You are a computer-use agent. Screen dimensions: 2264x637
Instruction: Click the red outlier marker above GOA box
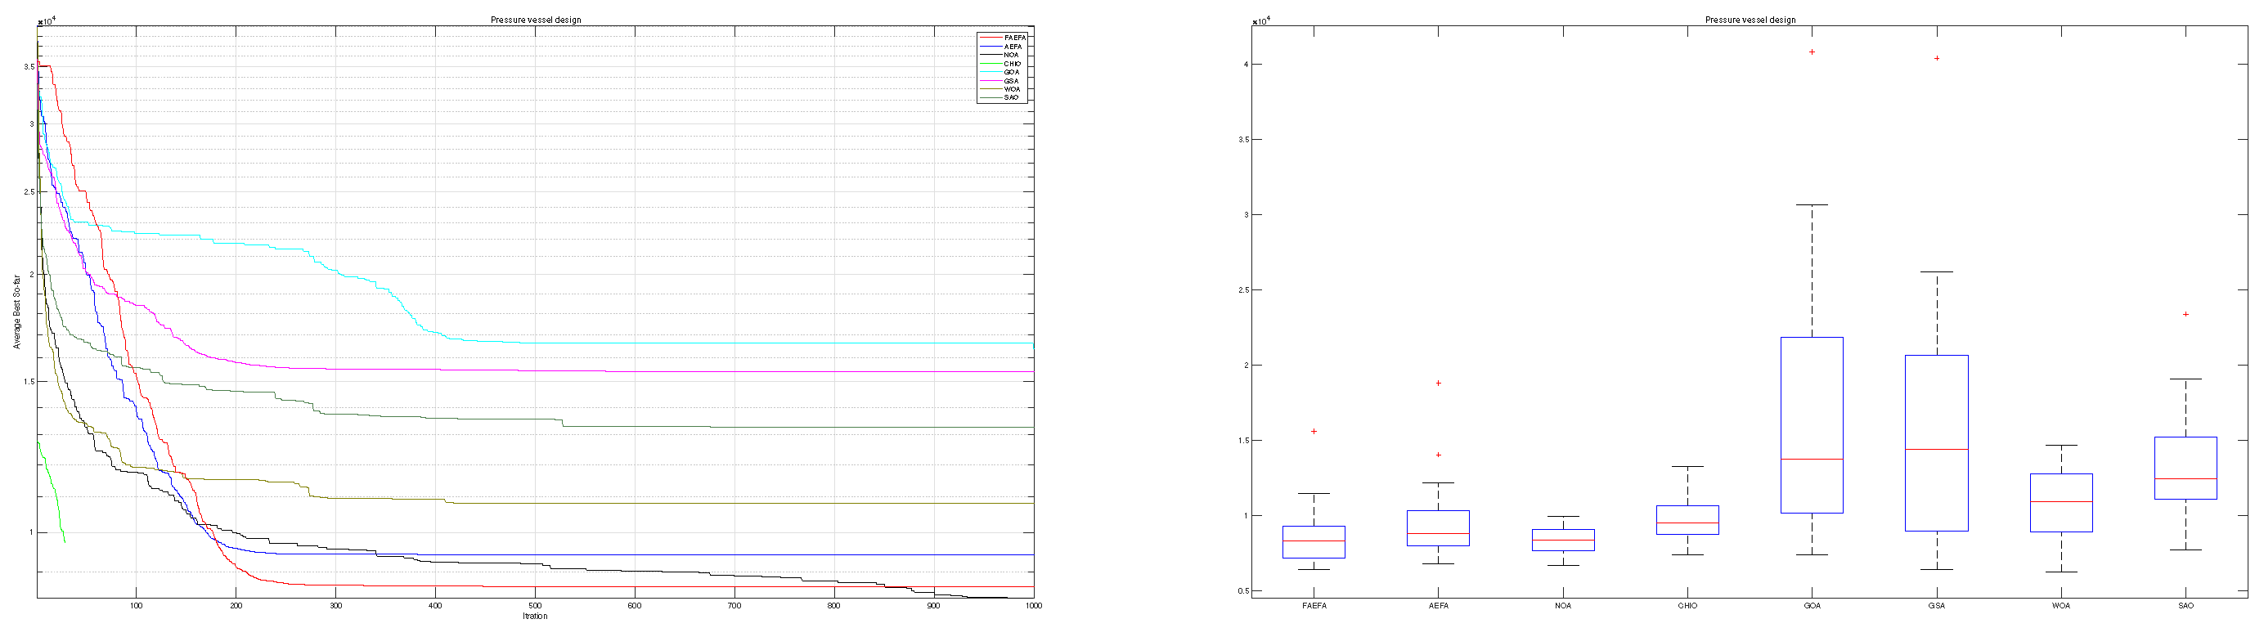(1813, 52)
